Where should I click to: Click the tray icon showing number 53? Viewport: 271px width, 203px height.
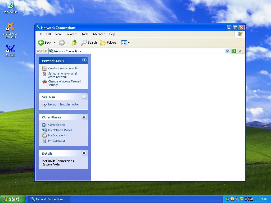tap(251, 199)
